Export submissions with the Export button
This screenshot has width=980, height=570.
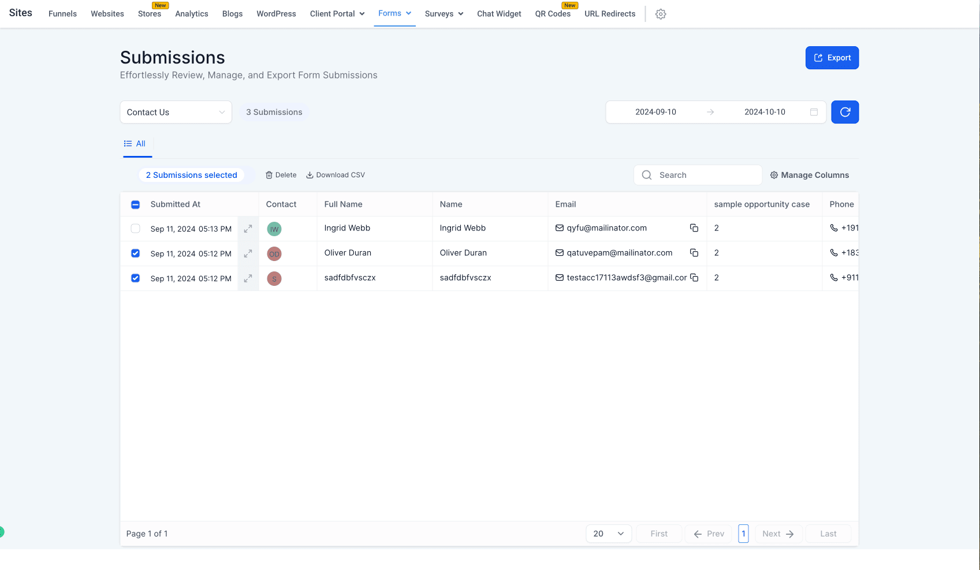832,58
